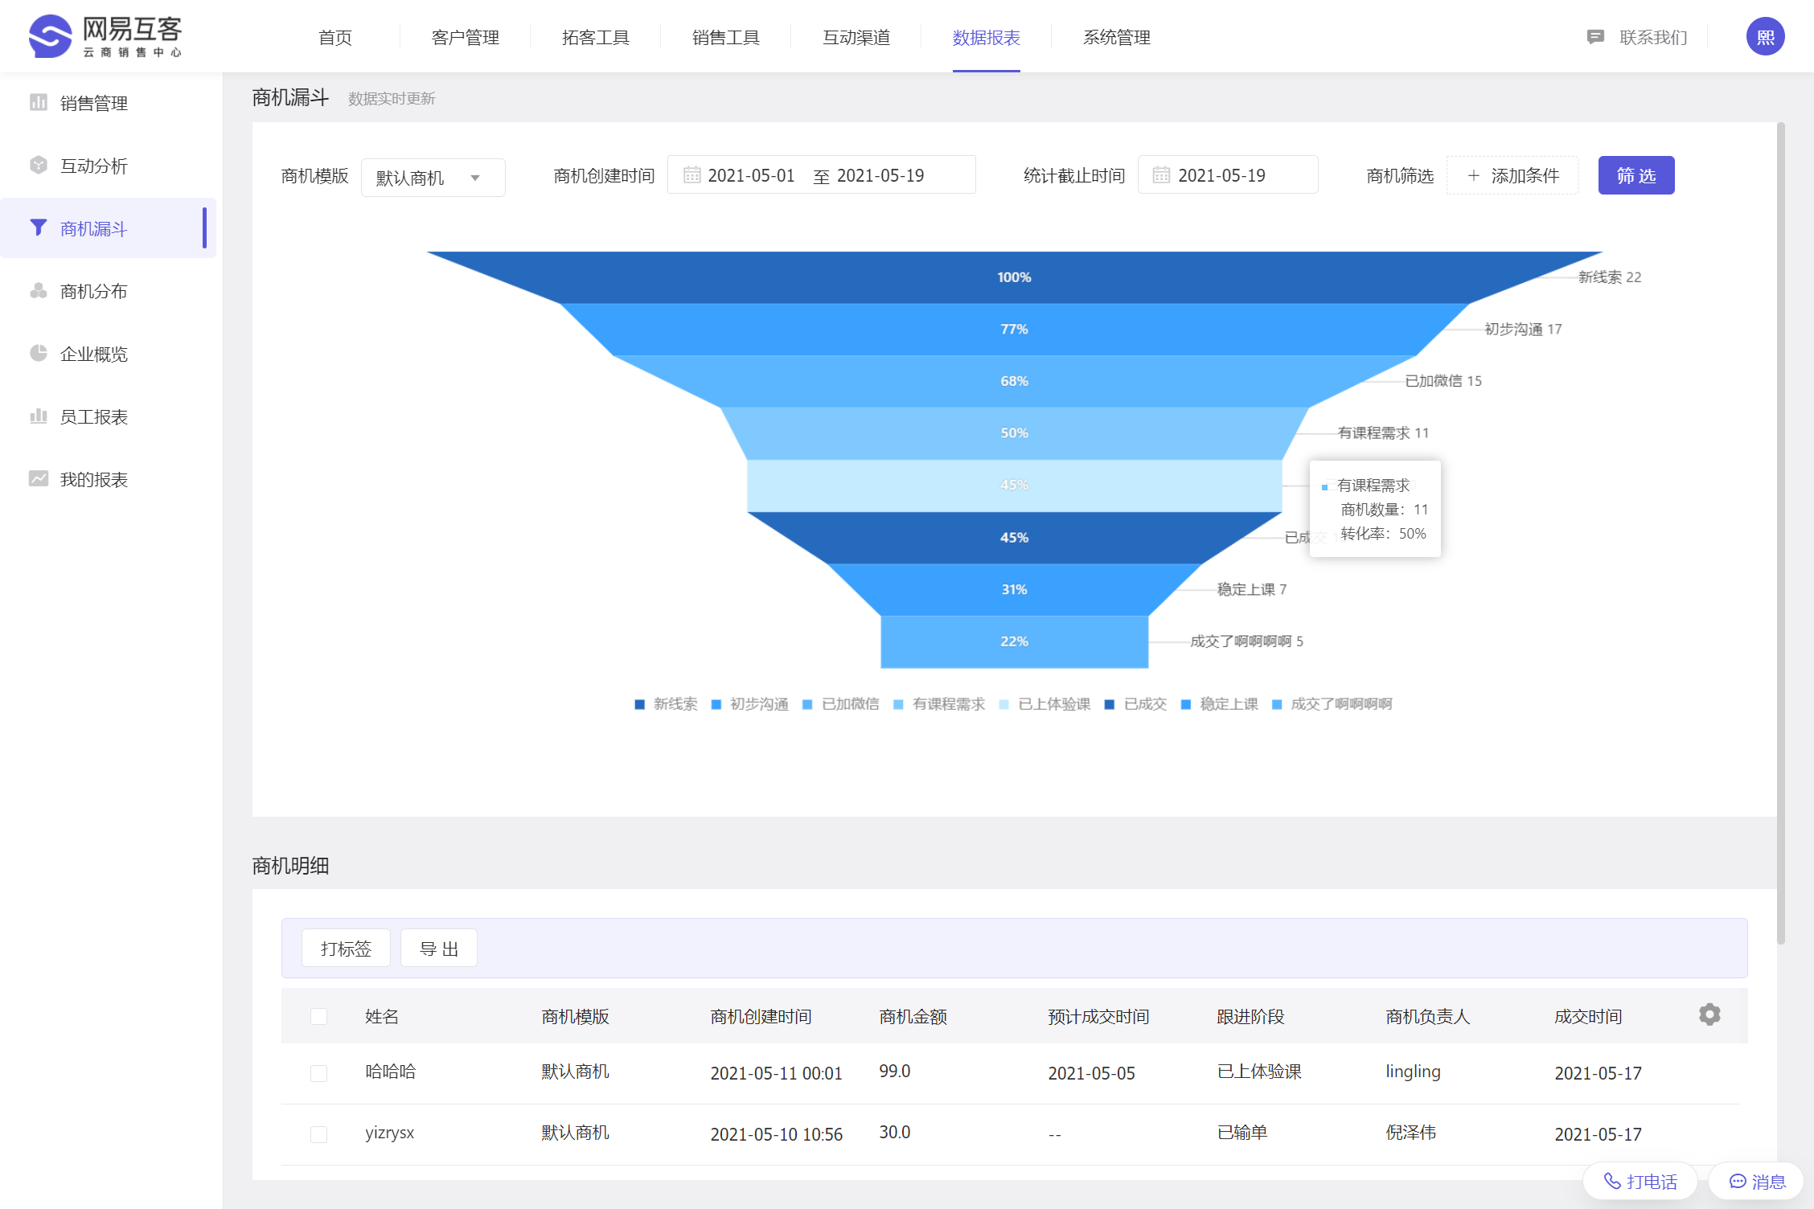The image size is (1814, 1209).
Task: Click the 销售管理 bar chart sidebar icon
Action: pyautogui.click(x=38, y=102)
